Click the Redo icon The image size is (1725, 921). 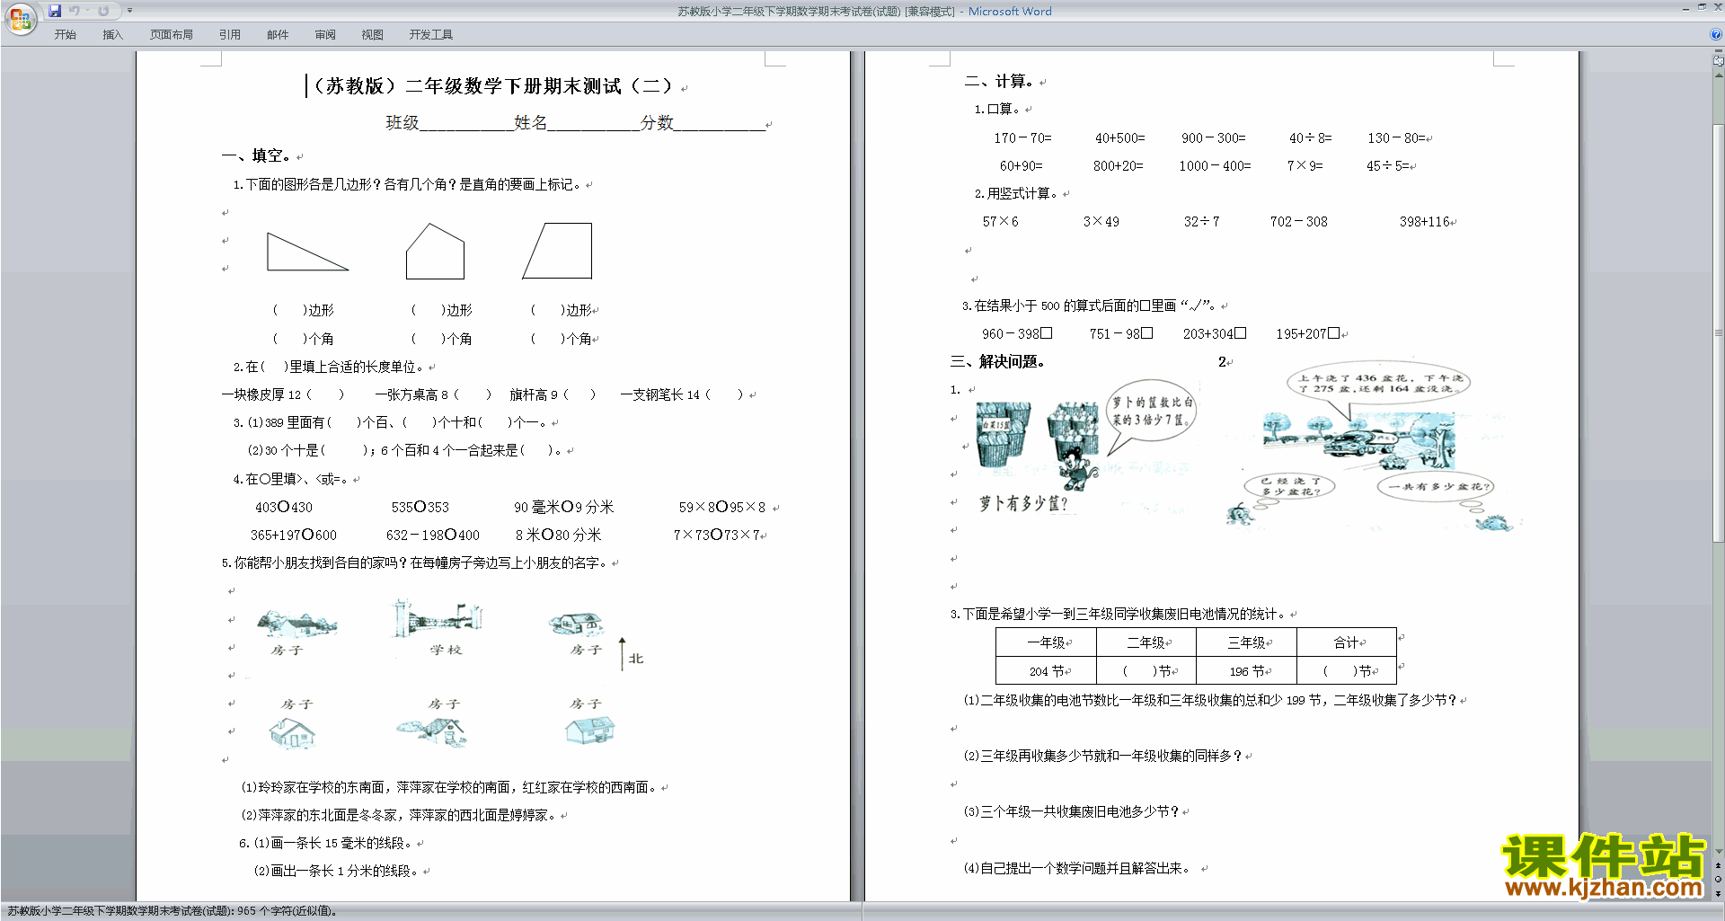coord(103,11)
